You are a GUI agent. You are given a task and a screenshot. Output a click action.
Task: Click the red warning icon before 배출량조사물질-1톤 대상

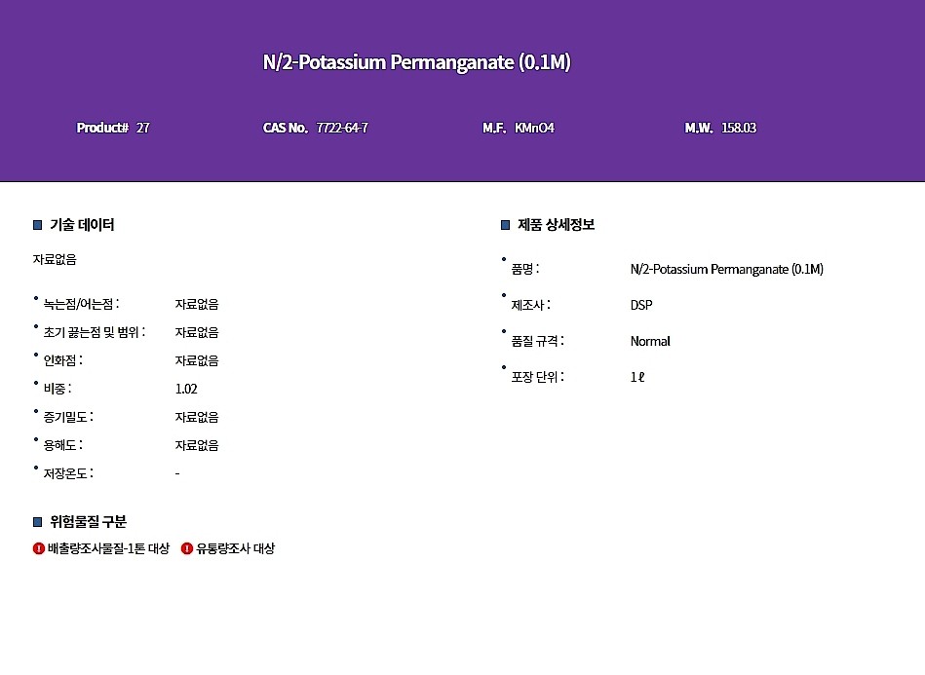pos(39,548)
